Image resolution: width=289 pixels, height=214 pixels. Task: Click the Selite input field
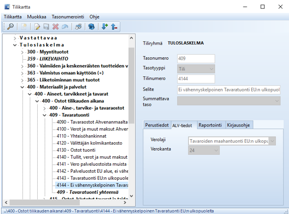click(x=229, y=90)
